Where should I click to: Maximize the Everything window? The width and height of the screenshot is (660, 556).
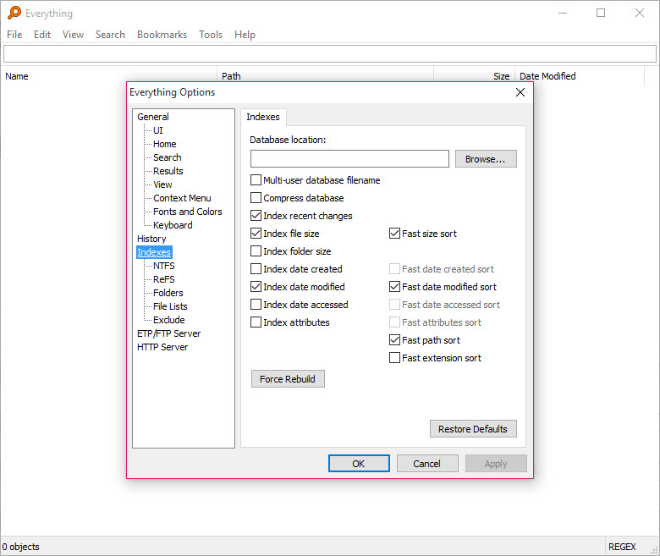(601, 13)
